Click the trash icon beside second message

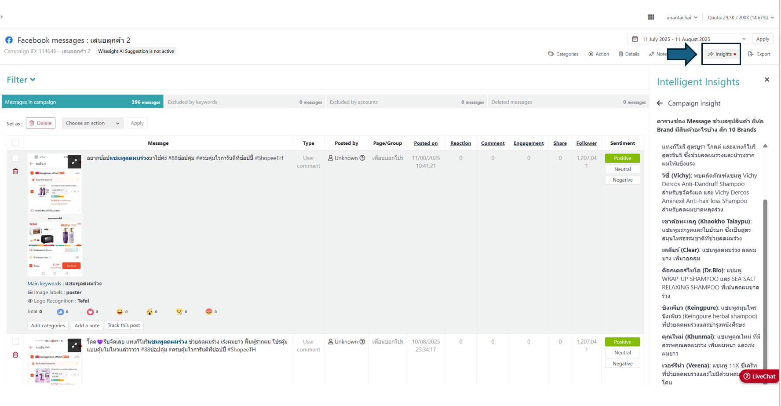[15, 355]
